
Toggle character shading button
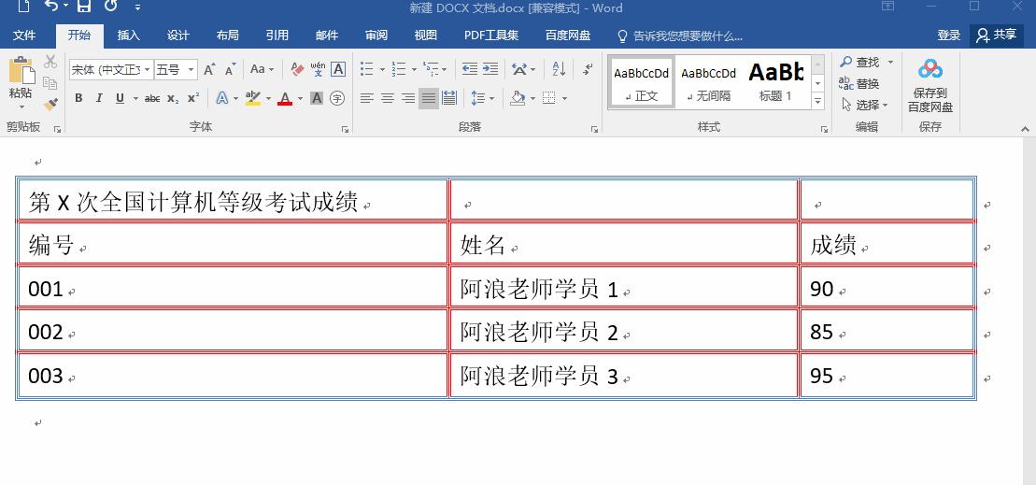(317, 98)
